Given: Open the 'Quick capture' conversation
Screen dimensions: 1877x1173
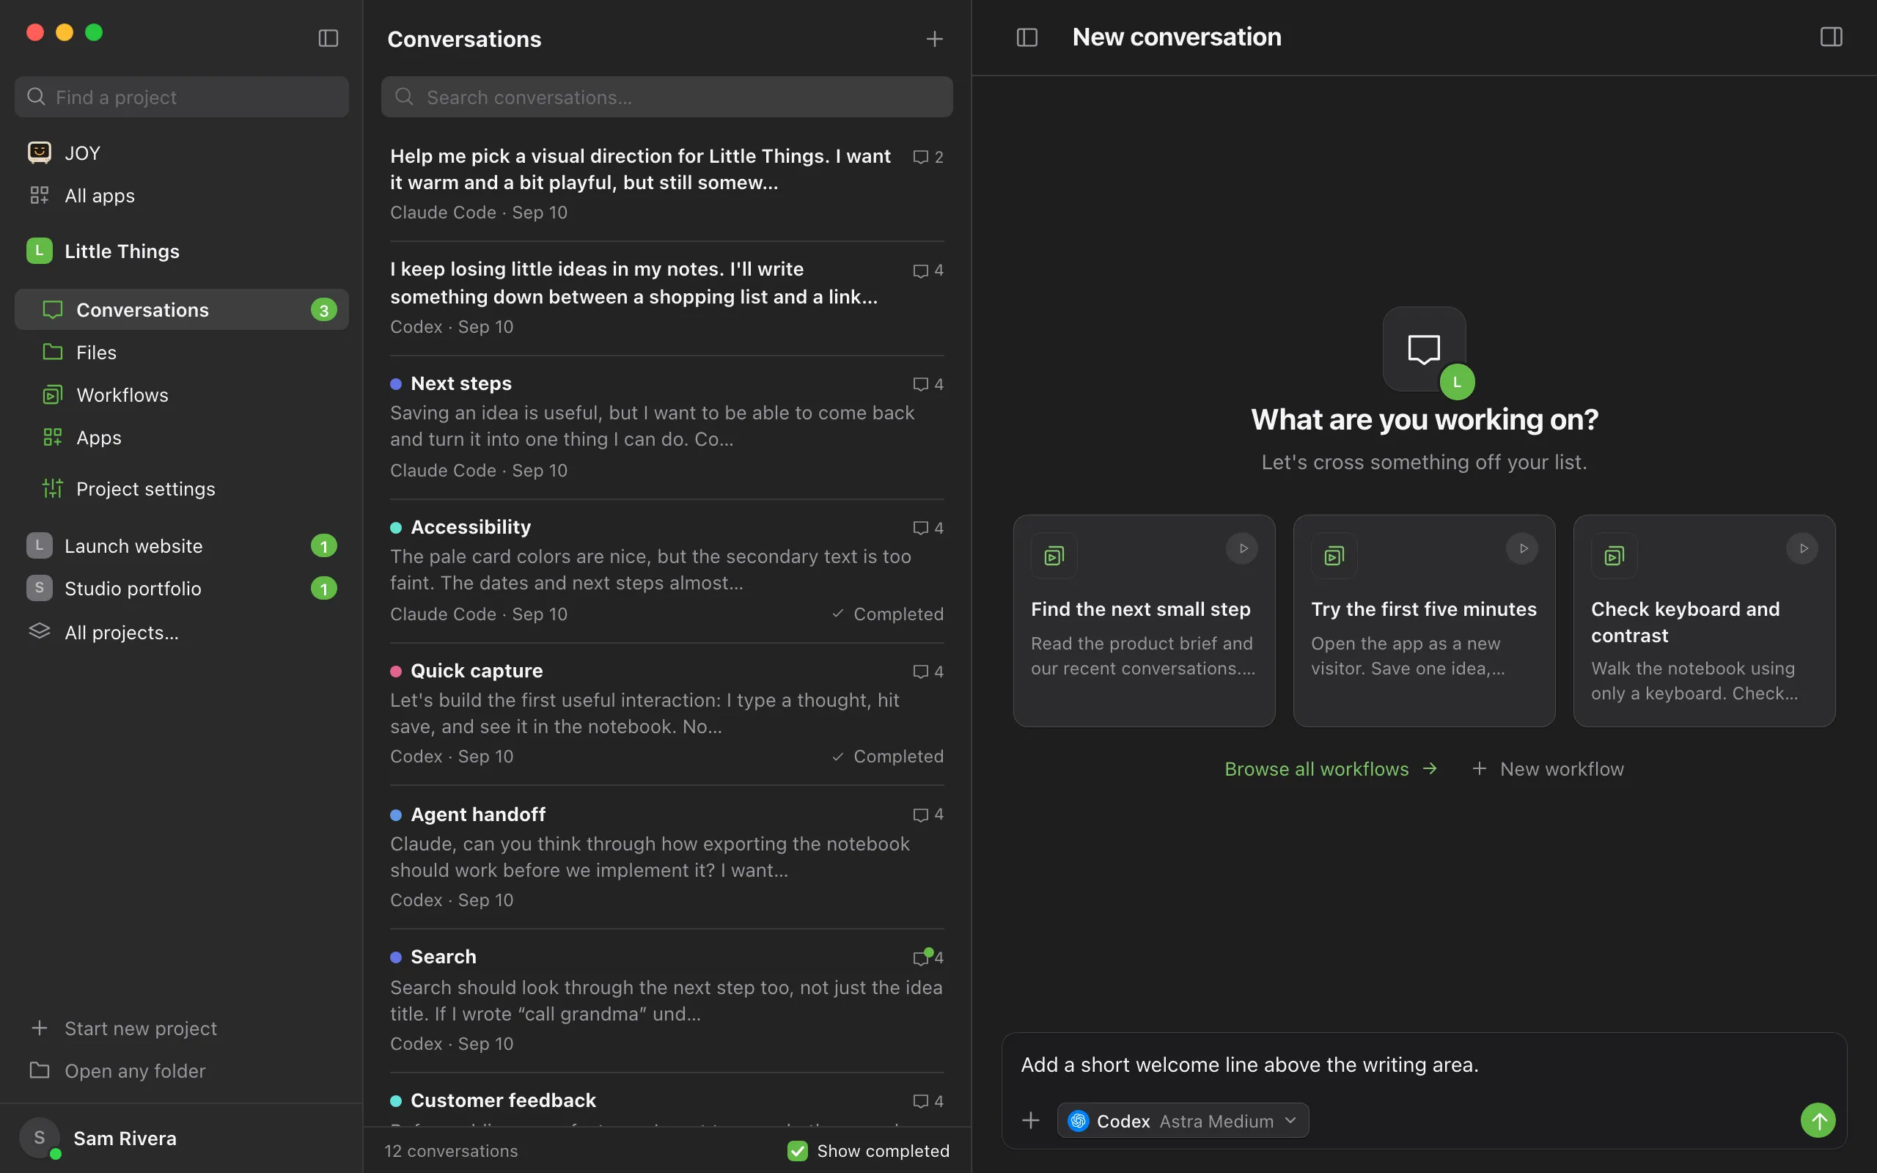Looking at the screenshot, I should point(666,714).
